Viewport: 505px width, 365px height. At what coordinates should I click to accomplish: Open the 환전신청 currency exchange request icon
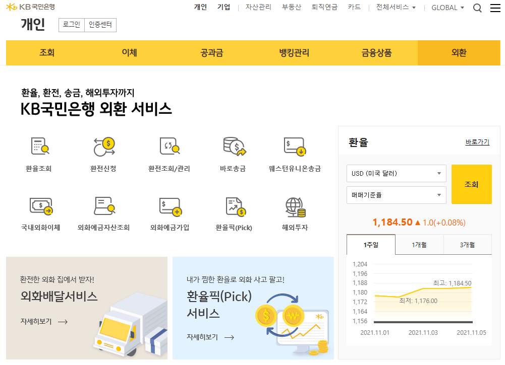point(104,146)
